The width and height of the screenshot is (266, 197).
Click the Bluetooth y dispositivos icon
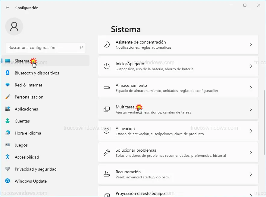point(8,73)
